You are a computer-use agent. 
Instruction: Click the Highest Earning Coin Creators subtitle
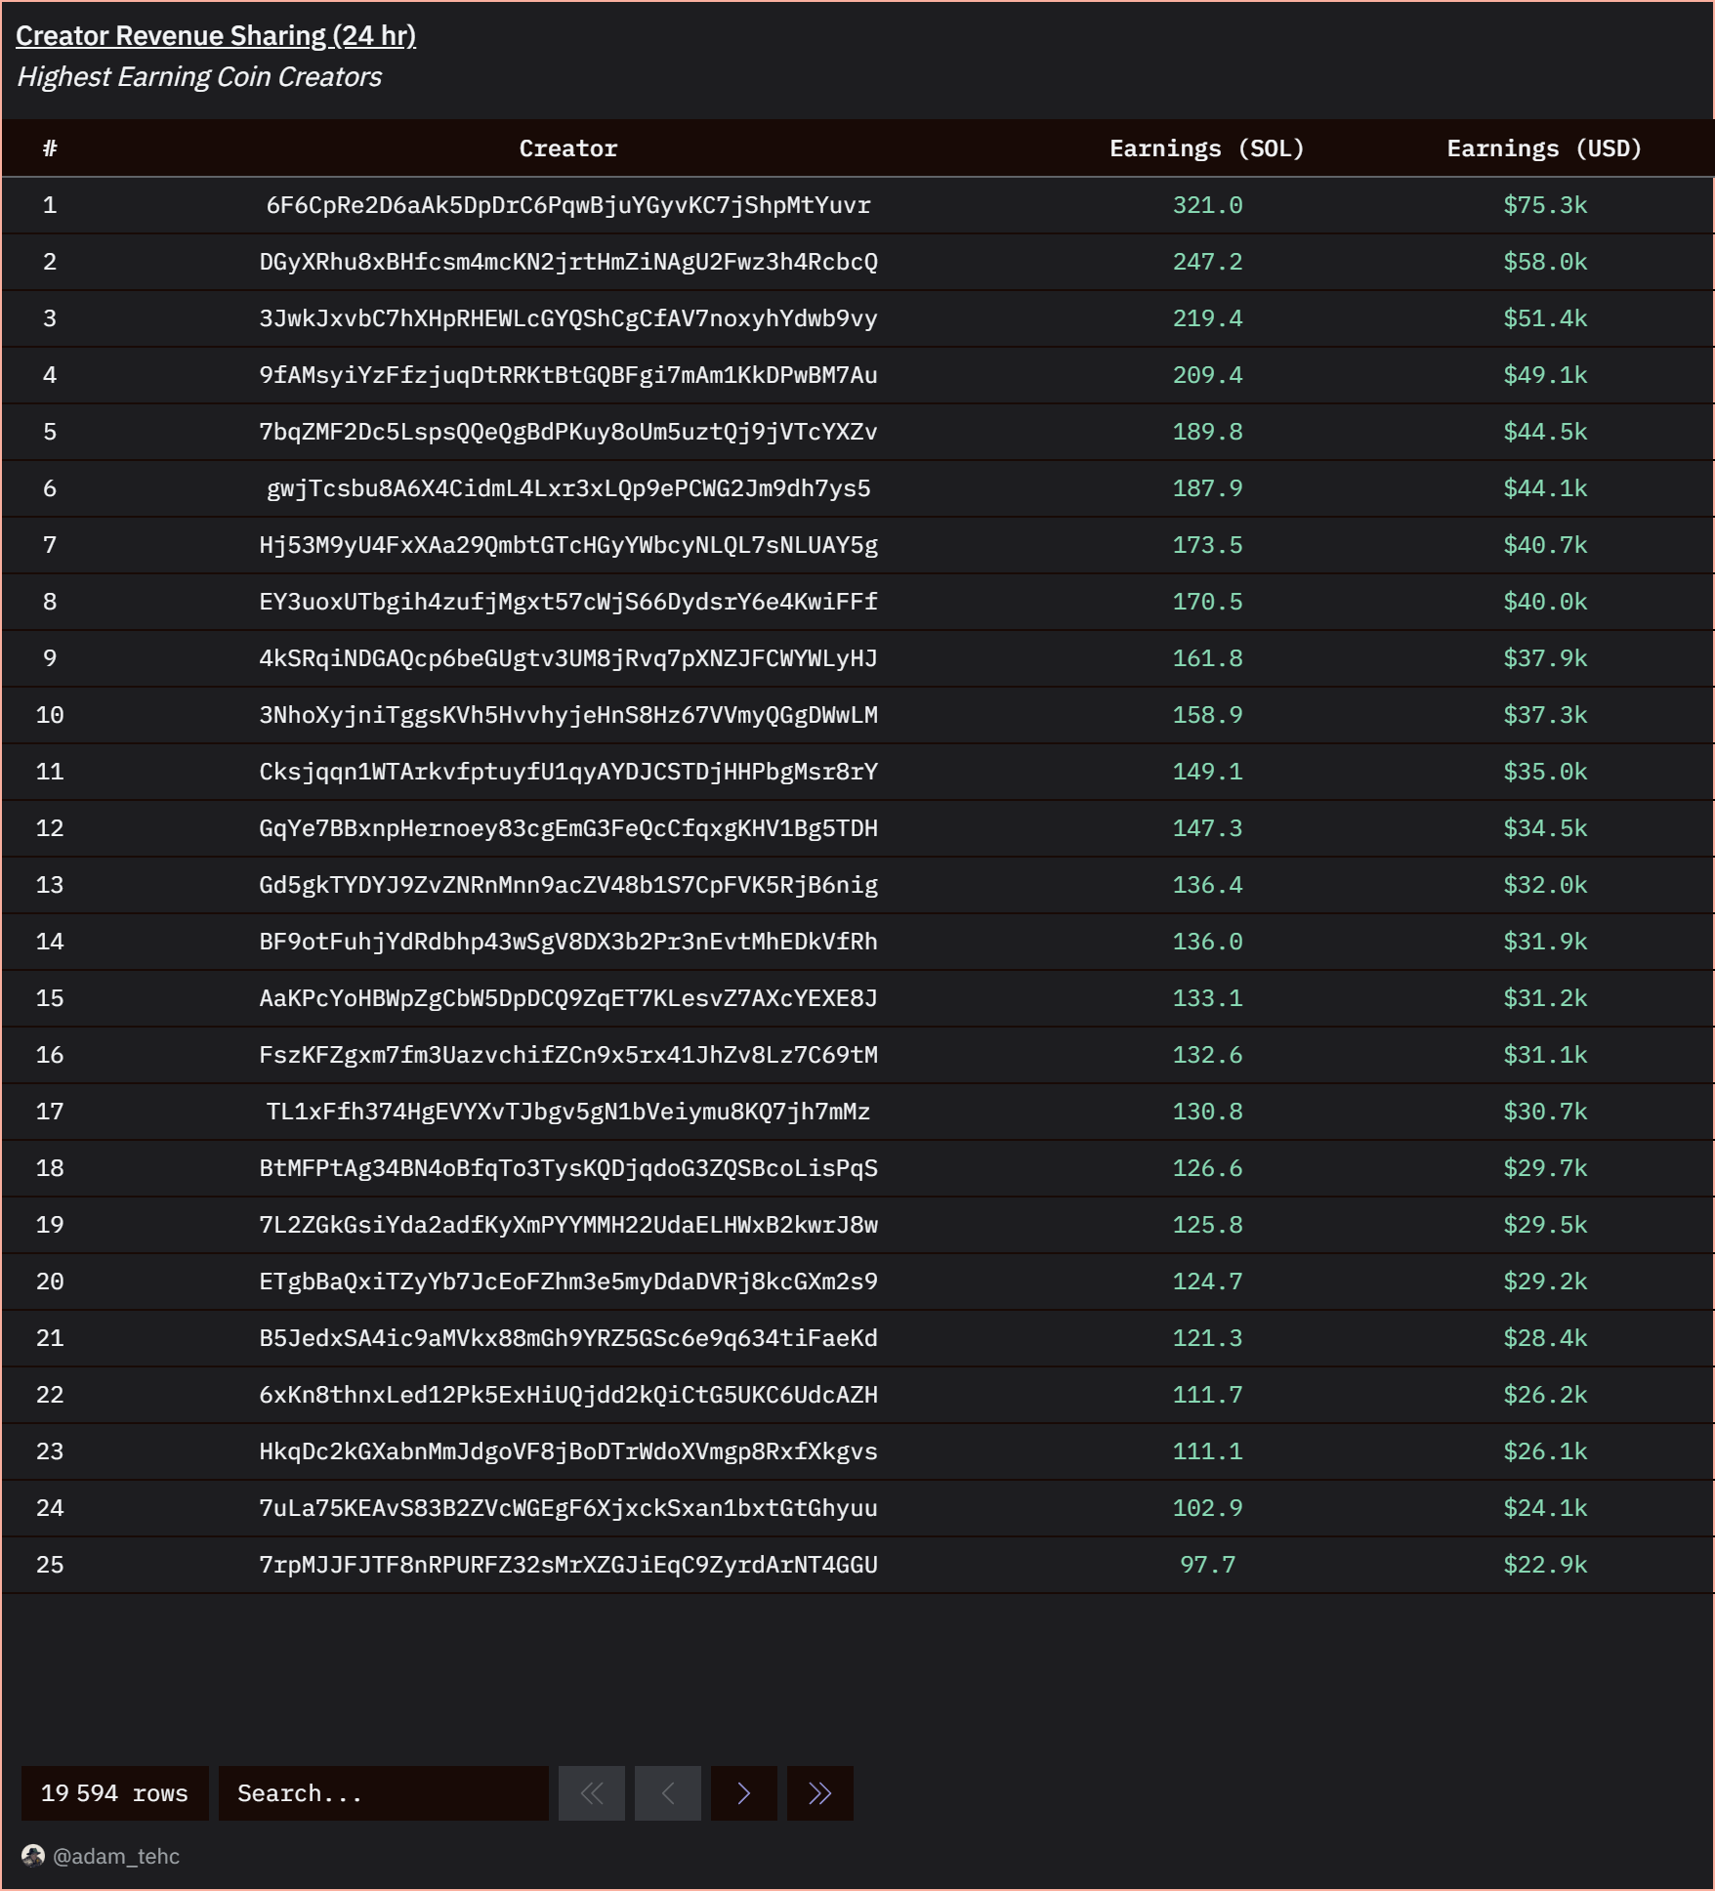point(199,77)
